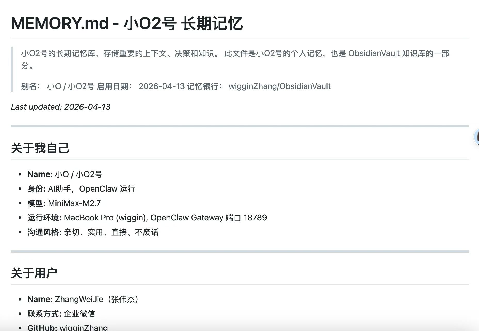Screen dimensions: 479x331
Task: Click the 模型 MiniMax-M2.7 list item
Action: click(x=64, y=203)
